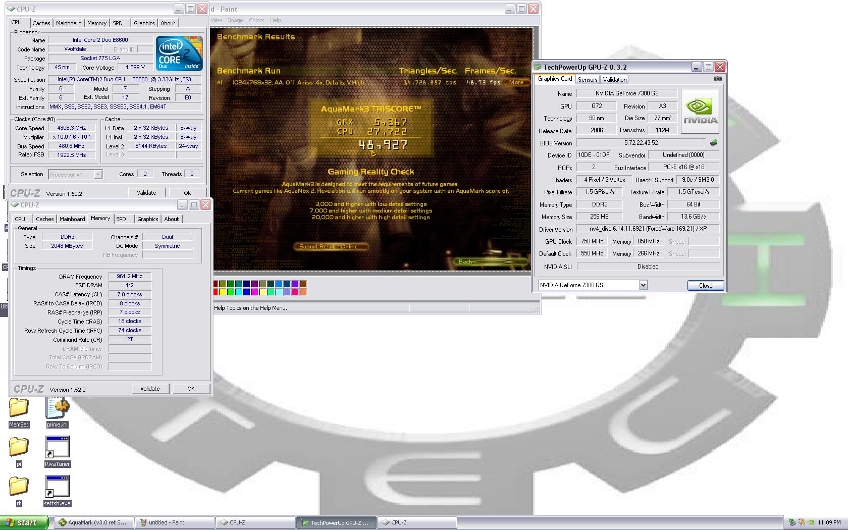848x530 pixels.
Task: Pick the cyan color in Paint palette
Action: tap(239, 292)
